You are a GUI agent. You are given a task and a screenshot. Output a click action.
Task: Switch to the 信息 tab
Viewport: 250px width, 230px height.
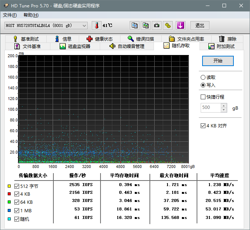tap(63, 39)
